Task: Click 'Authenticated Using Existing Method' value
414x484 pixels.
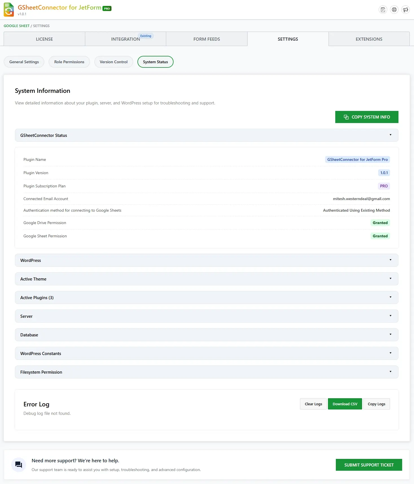Action: tap(356, 210)
